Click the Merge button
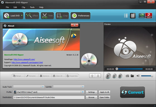 point(18,76)
